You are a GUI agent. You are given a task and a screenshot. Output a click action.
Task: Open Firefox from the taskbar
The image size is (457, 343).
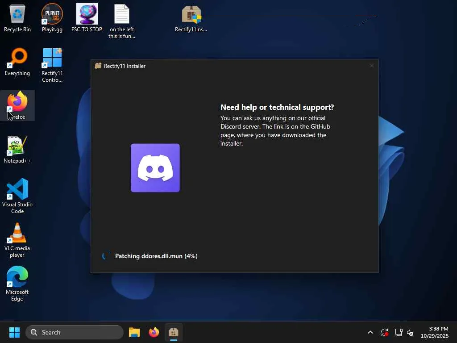click(154, 332)
